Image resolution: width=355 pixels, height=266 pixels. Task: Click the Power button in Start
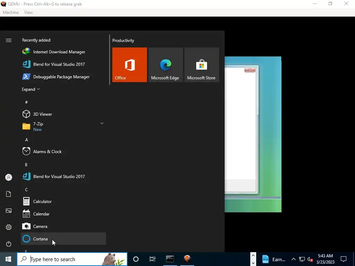point(9,244)
